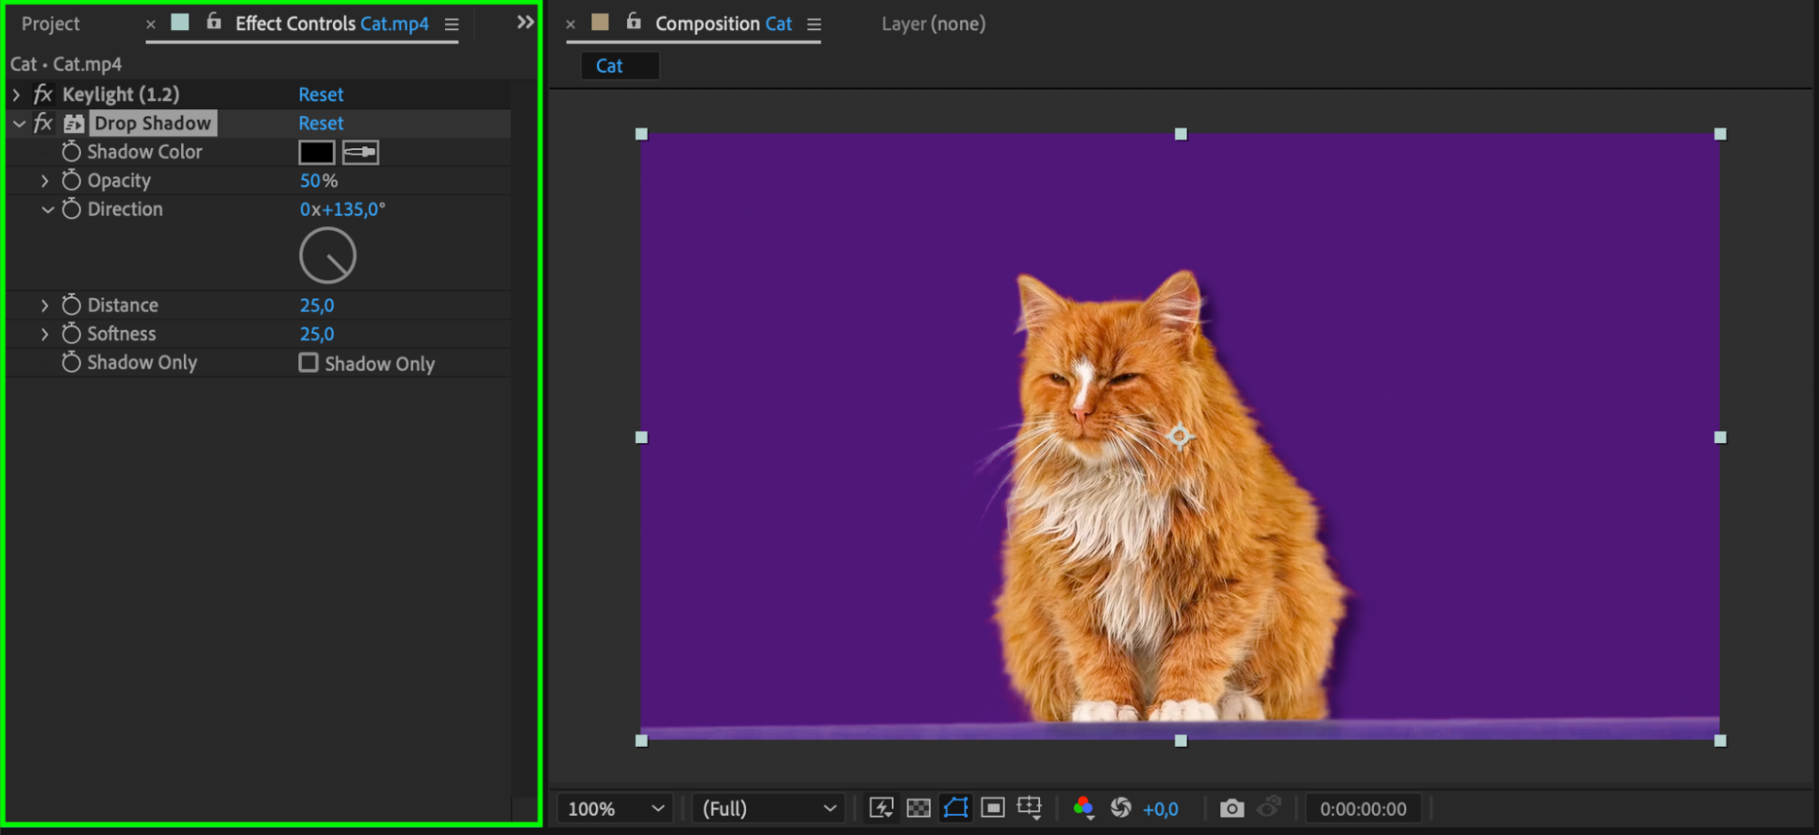Pick shadow color with the eyedropper
1819x835 pixels.
[360, 152]
